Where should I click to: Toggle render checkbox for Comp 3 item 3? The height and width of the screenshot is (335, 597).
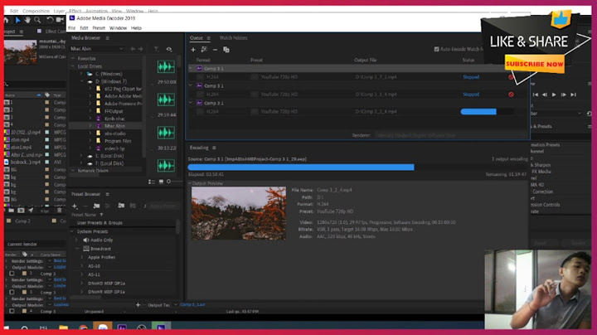[12, 293]
